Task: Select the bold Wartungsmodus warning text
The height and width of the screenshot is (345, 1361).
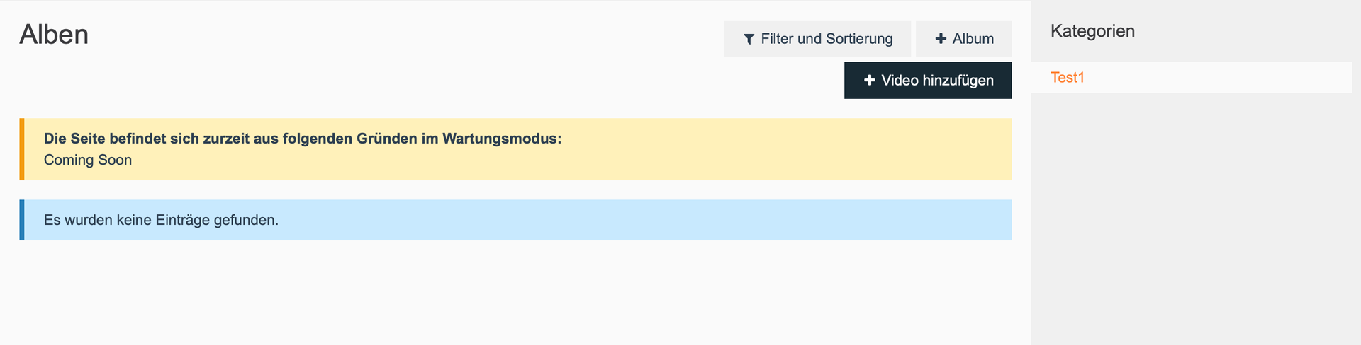Action: click(x=302, y=139)
